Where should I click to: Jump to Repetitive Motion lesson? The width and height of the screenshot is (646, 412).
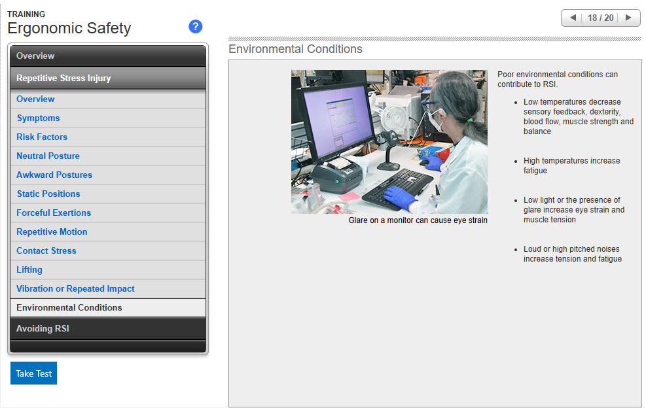pyautogui.click(x=52, y=232)
